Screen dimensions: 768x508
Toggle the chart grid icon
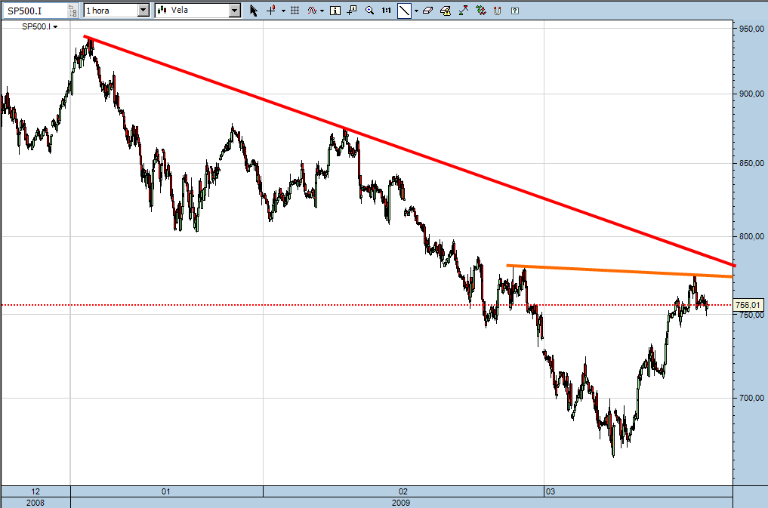(295, 11)
